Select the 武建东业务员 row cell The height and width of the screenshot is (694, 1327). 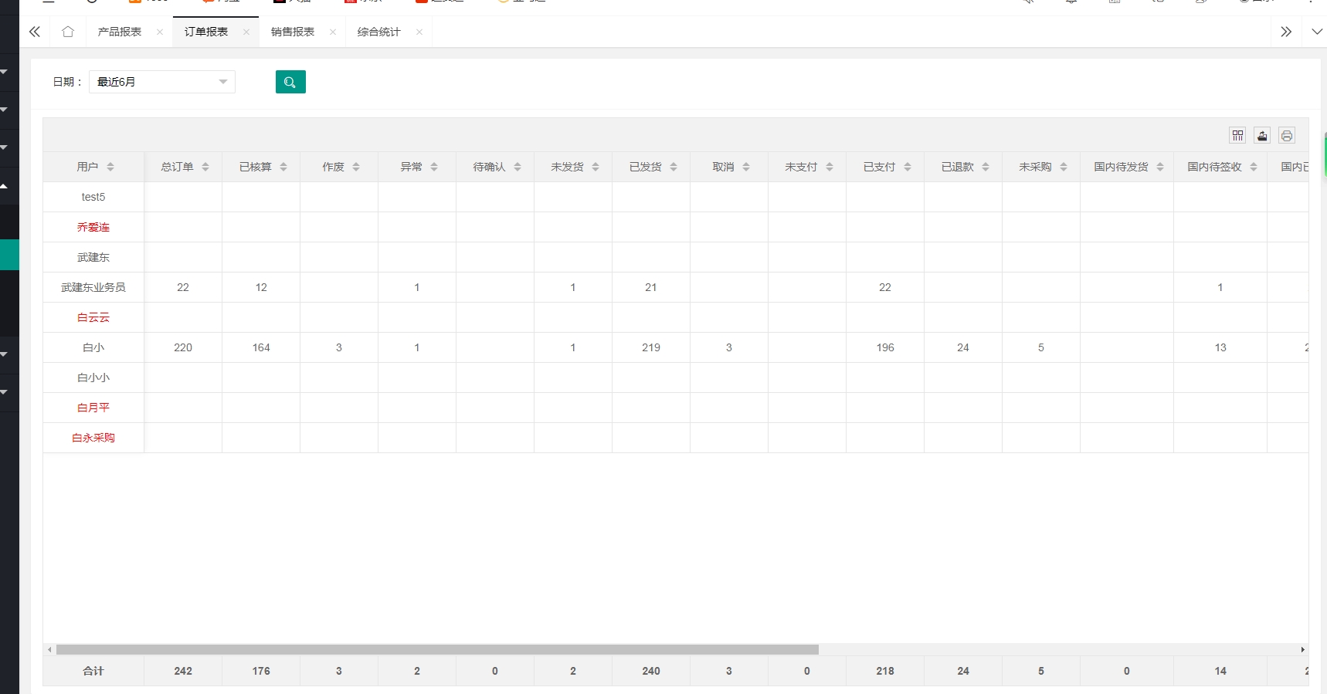(93, 287)
